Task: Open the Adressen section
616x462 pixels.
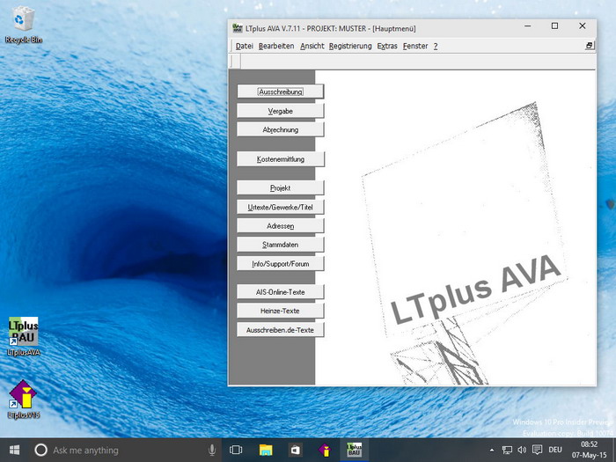Action: [281, 226]
